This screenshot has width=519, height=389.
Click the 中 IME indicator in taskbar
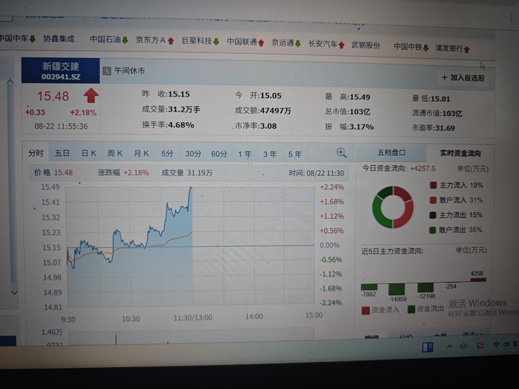pos(464,346)
